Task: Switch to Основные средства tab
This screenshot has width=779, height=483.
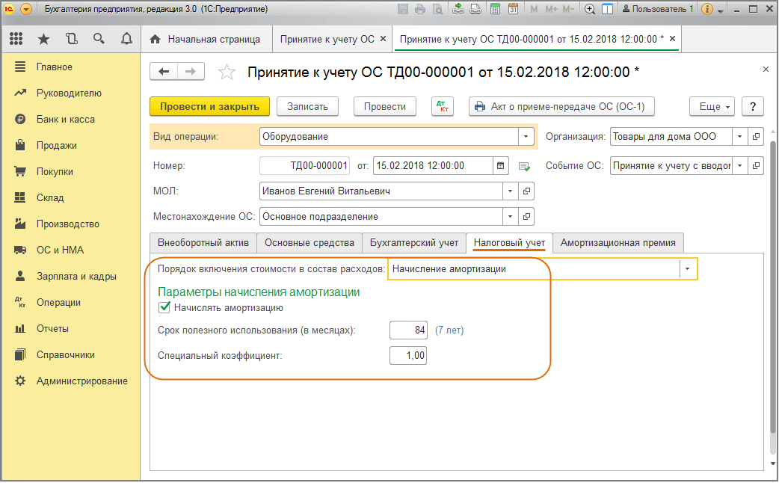Action: pos(309,242)
